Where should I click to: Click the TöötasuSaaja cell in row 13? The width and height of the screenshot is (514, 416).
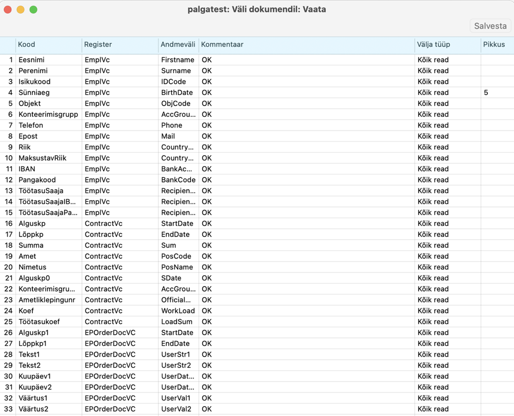tap(49, 191)
